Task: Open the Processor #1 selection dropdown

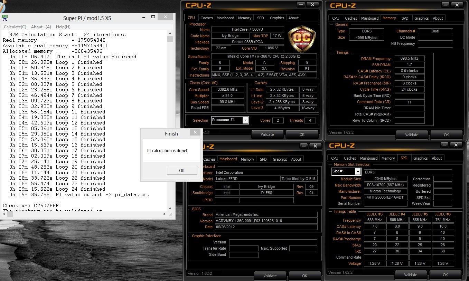Action: pos(245,120)
